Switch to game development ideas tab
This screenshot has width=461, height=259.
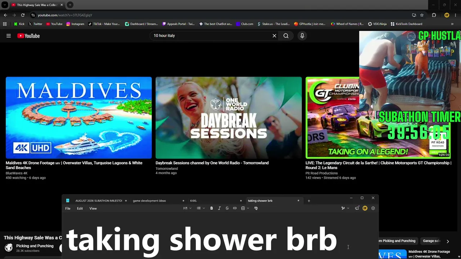[149, 201]
